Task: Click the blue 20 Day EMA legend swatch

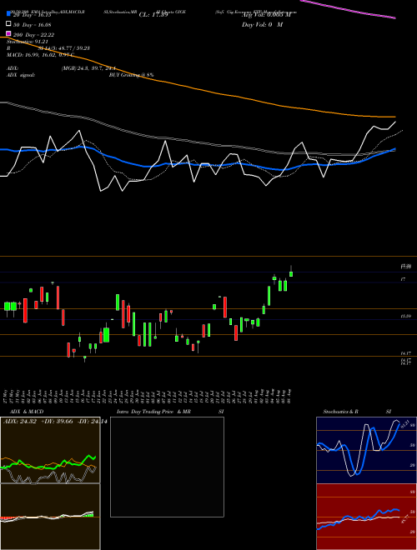Action: coord(8,14)
